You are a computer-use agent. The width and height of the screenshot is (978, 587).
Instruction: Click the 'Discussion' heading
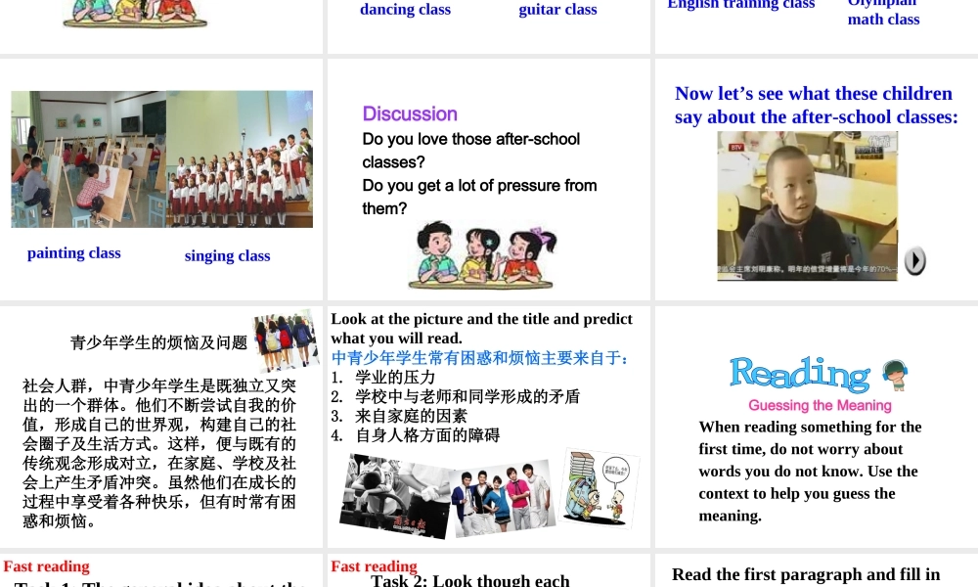pos(410,113)
